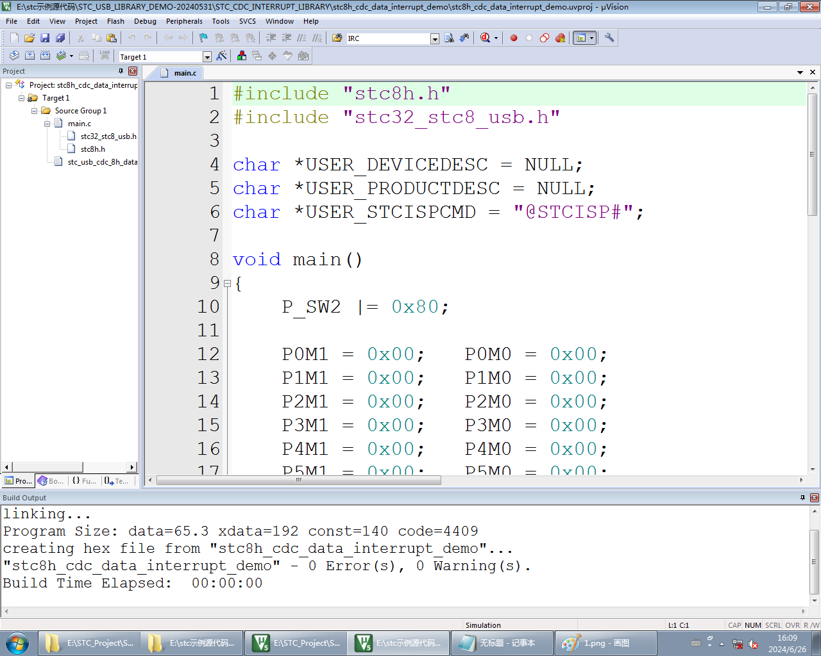
Task: Rebuild all target files icon
Action: [x=45, y=56]
